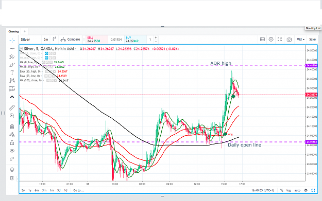Click the BUY 24.27462 button
Image resolution: width=322 pixels, height=201 pixels.
point(135,40)
